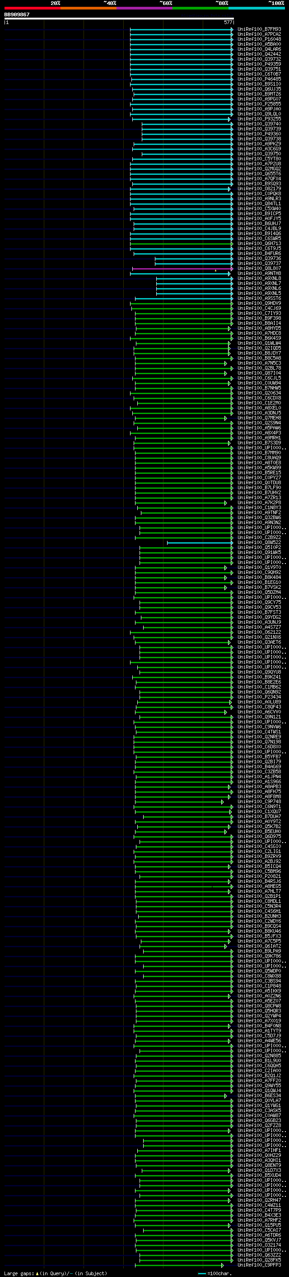Select the UniRef100_A9NTH8 hit label

tap(259, 273)
